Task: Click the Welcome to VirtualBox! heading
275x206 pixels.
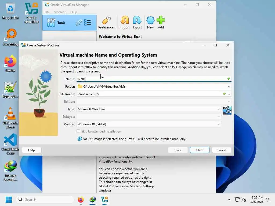Action: pos(120,36)
